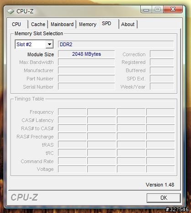Click the Module Size label
The image size is (191, 213).
click(41, 54)
